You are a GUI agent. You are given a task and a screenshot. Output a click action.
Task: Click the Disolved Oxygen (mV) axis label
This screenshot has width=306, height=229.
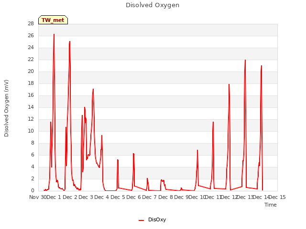[6, 108]
